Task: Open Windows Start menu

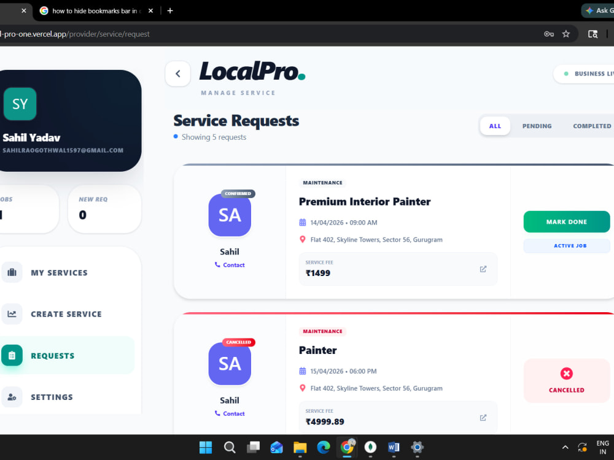Action: point(206,447)
